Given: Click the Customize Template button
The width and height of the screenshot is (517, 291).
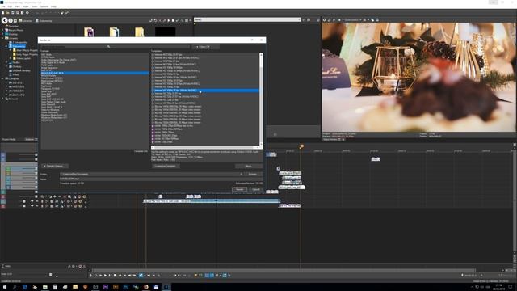Looking at the screenshot, I should click(166, 166).
